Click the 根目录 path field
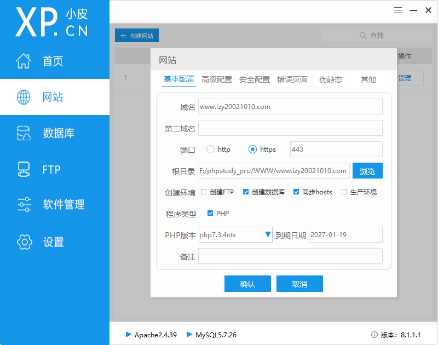This screenshot has height=345, width=438. pos(274,171)
